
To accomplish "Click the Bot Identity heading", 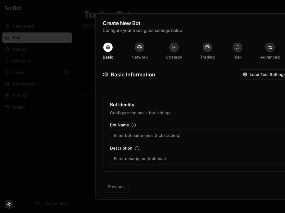I will (122, 105).
